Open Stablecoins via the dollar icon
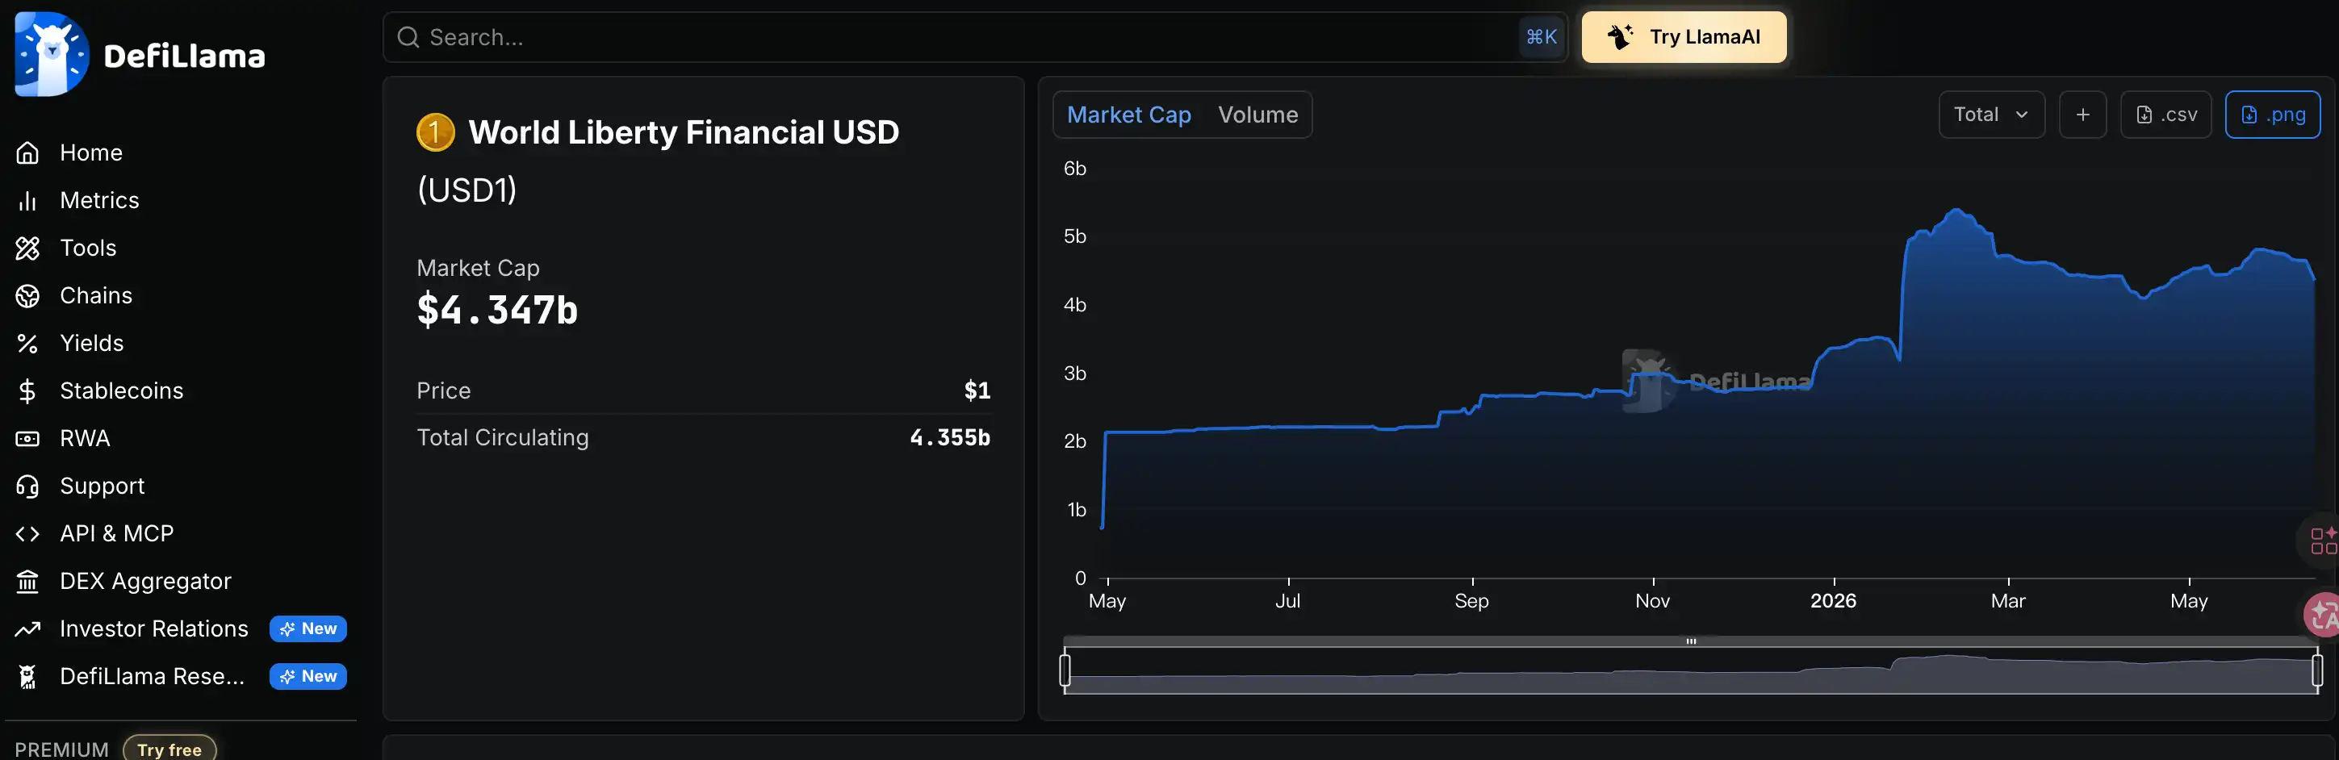Viewport: 2339px width, 760px height. pyautogui.click(x=27, y=390)
